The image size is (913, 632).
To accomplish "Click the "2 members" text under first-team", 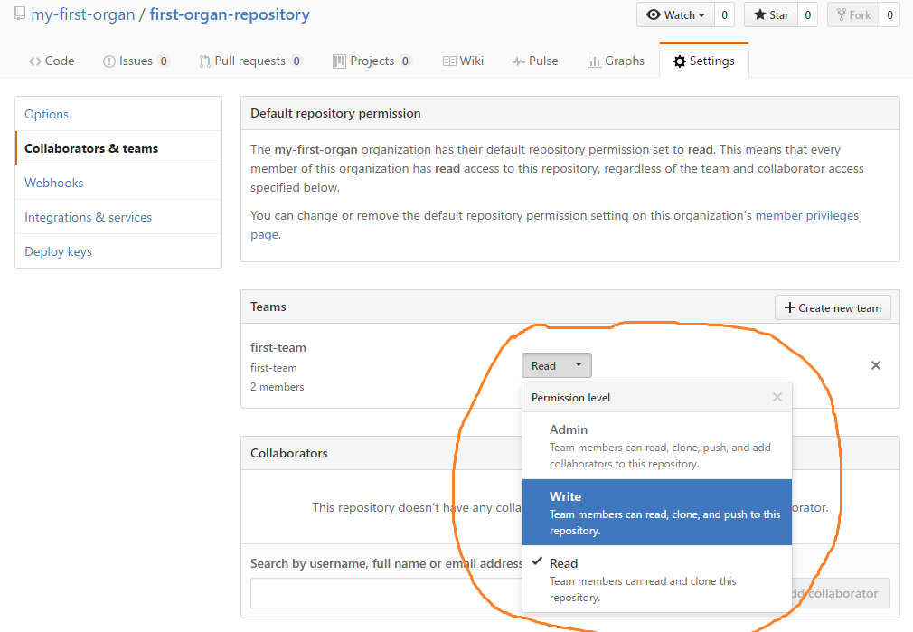I will point(278,387).
